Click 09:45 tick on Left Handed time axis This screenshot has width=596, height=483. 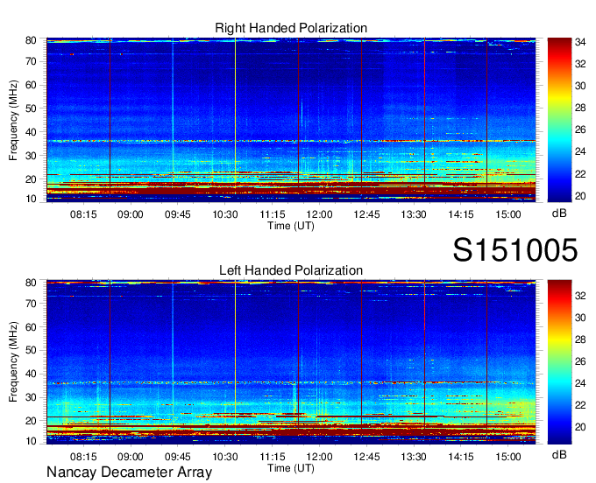click(178, 457)
